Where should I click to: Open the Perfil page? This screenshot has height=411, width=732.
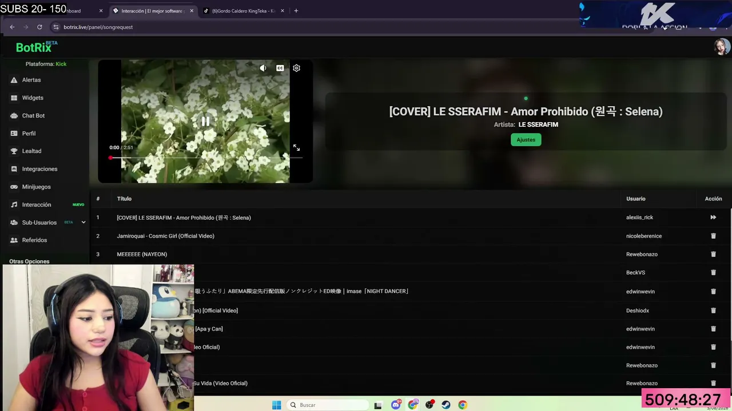[x=29, y=133]
